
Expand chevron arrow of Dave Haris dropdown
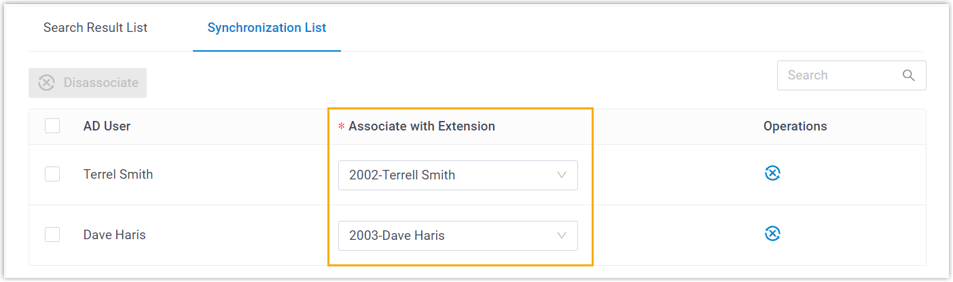pyautogui.click(x=562, y=236)
